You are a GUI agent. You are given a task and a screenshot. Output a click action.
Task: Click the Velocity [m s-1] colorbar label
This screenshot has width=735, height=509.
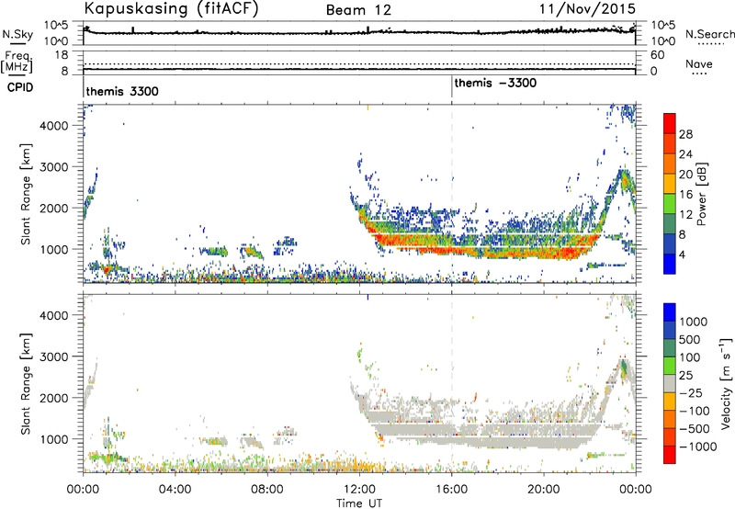tap(726, 383)
